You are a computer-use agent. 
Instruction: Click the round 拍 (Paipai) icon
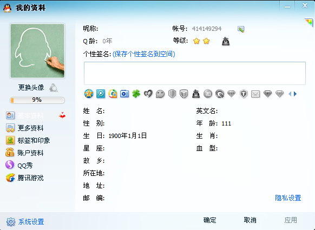pyautogui.click(x=208, y=94)
